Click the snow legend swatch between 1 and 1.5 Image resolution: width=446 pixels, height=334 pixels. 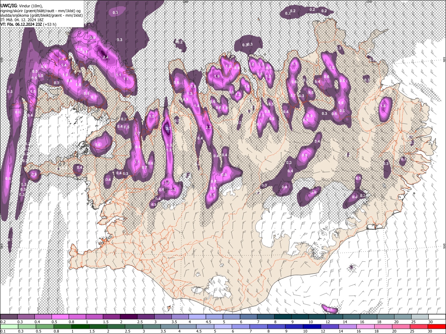click(94, 317)
